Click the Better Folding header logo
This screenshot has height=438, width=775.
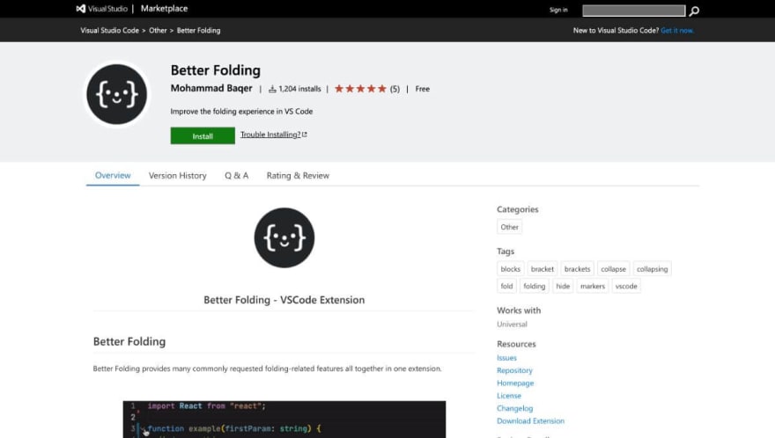click(116, 94)
